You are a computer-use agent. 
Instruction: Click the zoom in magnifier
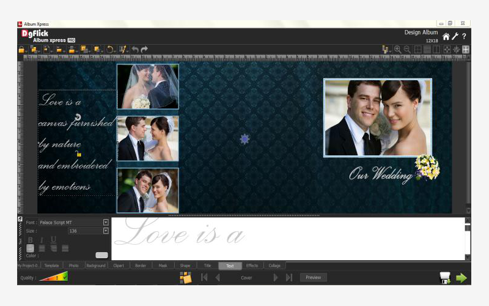(x=398, y=50)
